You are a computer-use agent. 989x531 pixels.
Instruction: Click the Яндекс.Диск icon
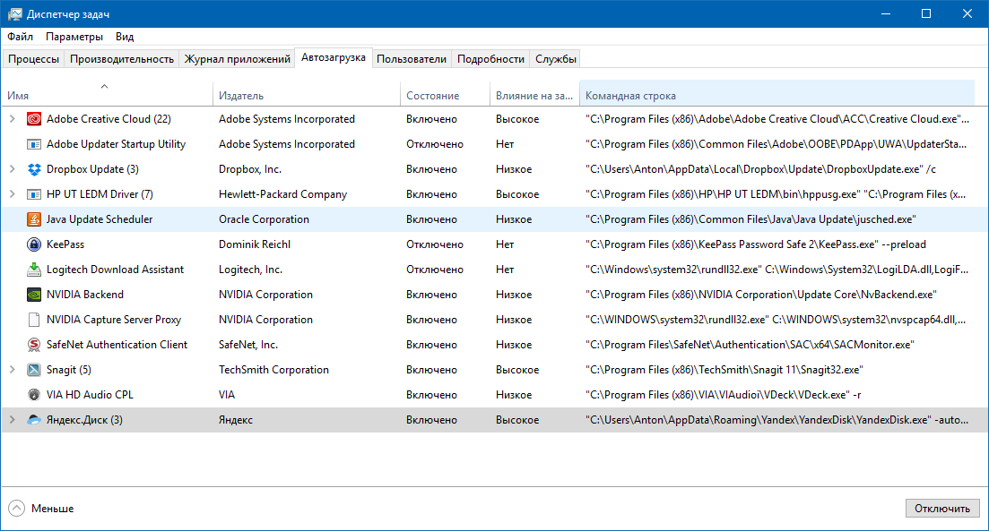click(x=34, y=420)
